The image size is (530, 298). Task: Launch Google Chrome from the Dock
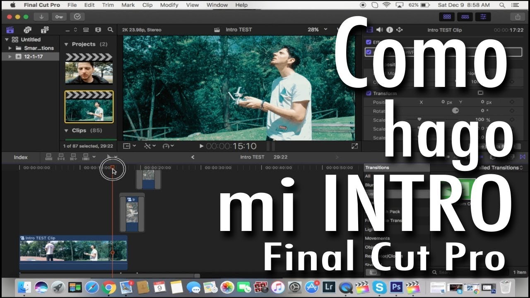coord(109,287)
